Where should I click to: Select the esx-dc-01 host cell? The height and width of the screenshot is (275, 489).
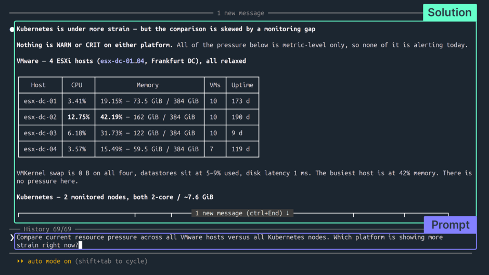point(40,101)
